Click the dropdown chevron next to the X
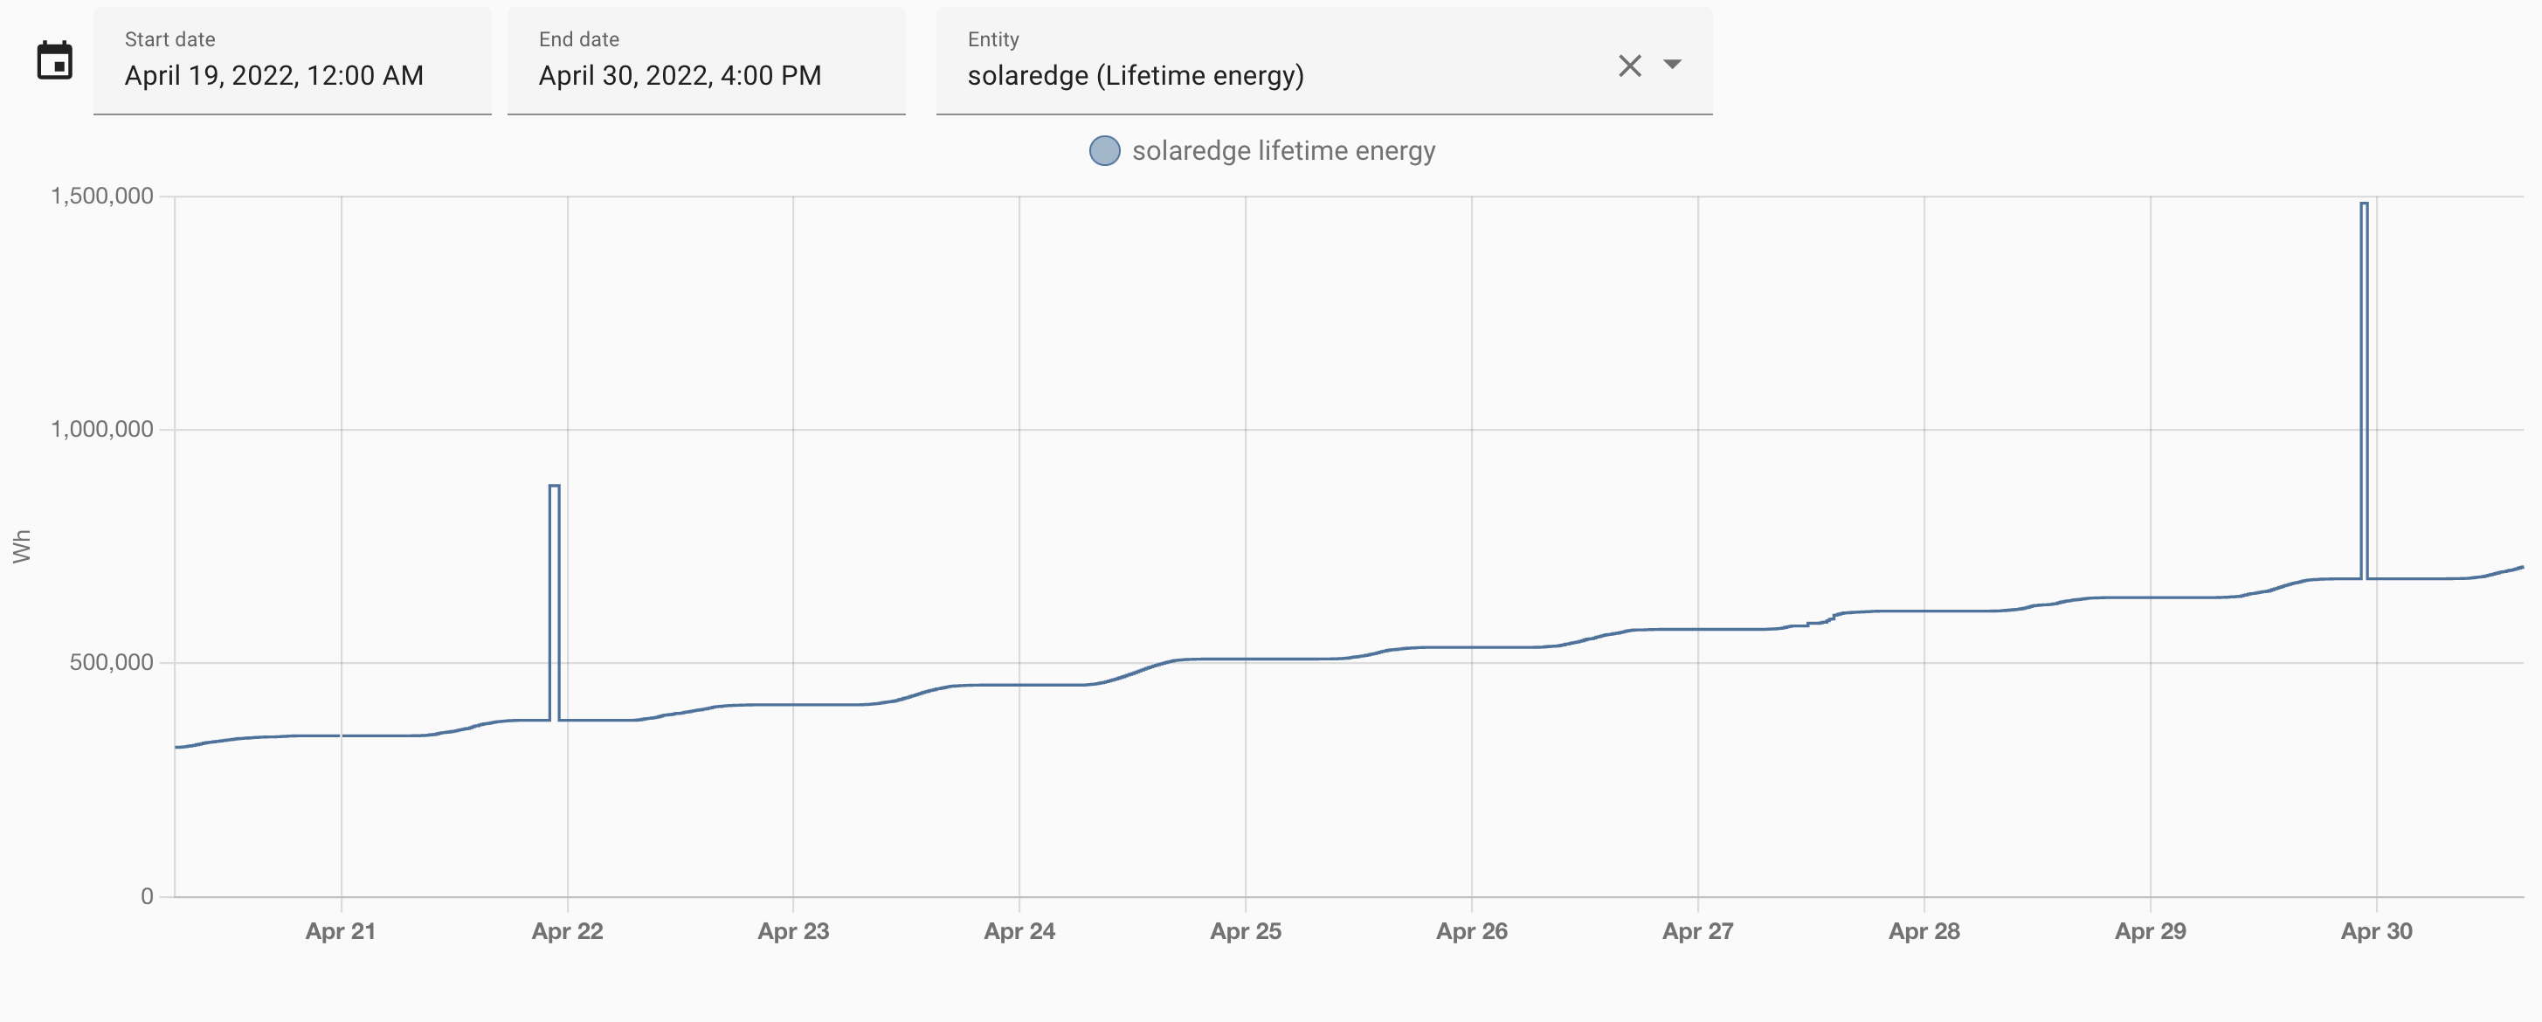The image size is (2542, 1022). coord(1675,66)
